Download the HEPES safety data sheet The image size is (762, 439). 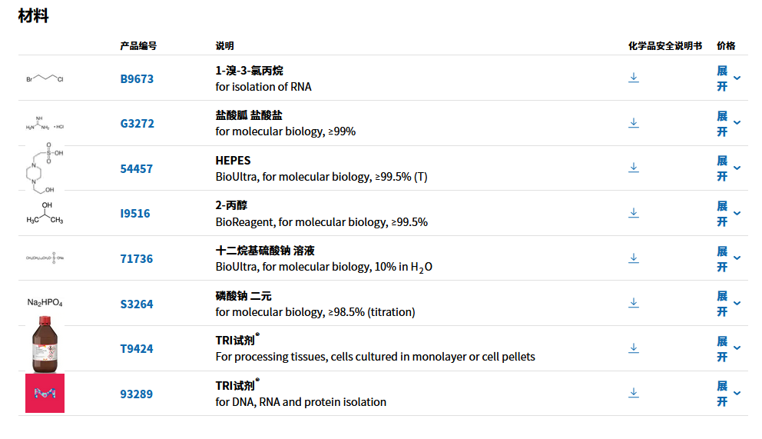(634, 168)
